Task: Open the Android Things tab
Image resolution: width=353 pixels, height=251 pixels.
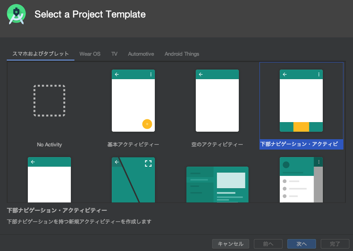Action: coord(182,54)
